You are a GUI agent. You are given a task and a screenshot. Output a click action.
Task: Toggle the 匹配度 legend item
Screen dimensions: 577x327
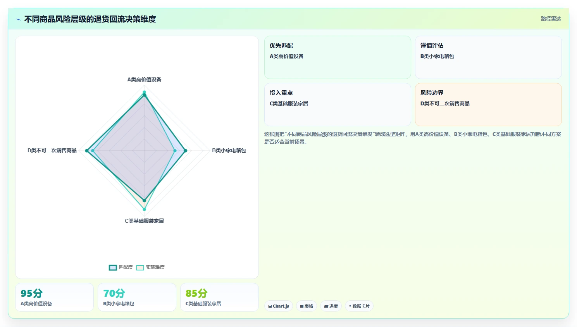tap(121, 267)
